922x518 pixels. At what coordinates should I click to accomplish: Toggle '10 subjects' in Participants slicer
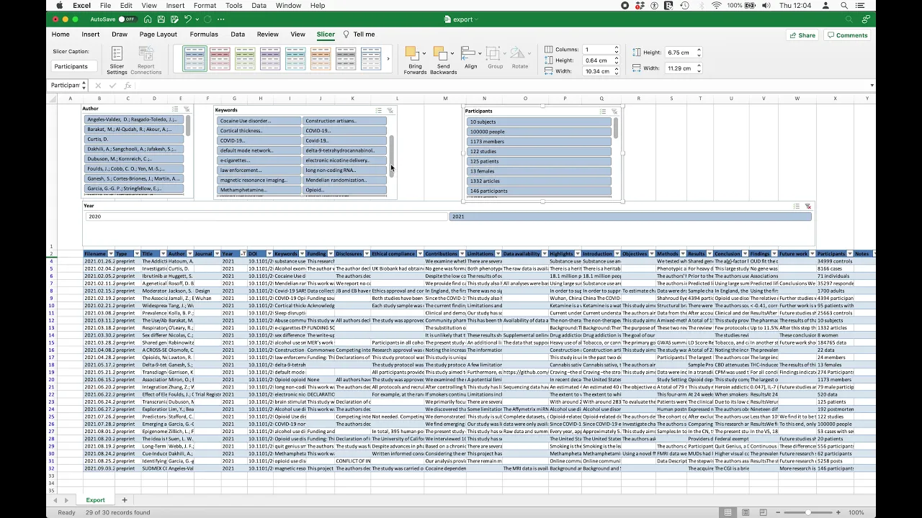point(539,122)
